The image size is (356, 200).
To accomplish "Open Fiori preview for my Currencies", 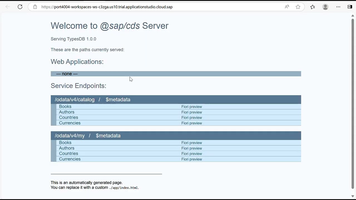I will (x=192, y=159).
